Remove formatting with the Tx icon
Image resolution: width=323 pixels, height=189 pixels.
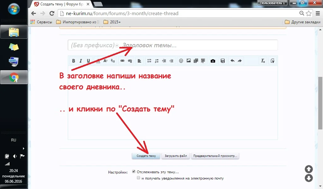point(263,61)
